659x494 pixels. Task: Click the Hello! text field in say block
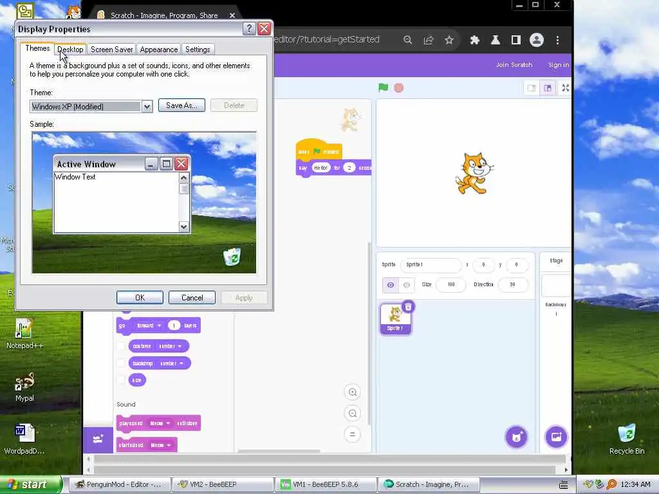point(320,168)
